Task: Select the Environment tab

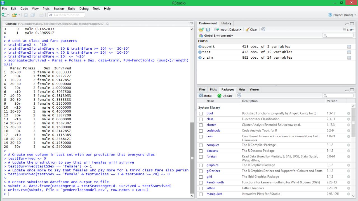Action: pos(208,23)
